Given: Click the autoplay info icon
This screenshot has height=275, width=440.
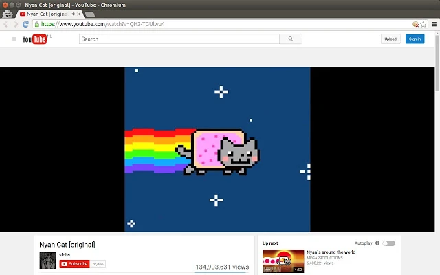Looking at the screenshot, I should 377,243.
